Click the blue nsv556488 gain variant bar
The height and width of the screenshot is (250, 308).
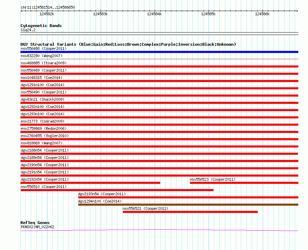click(x=159, y=52)
